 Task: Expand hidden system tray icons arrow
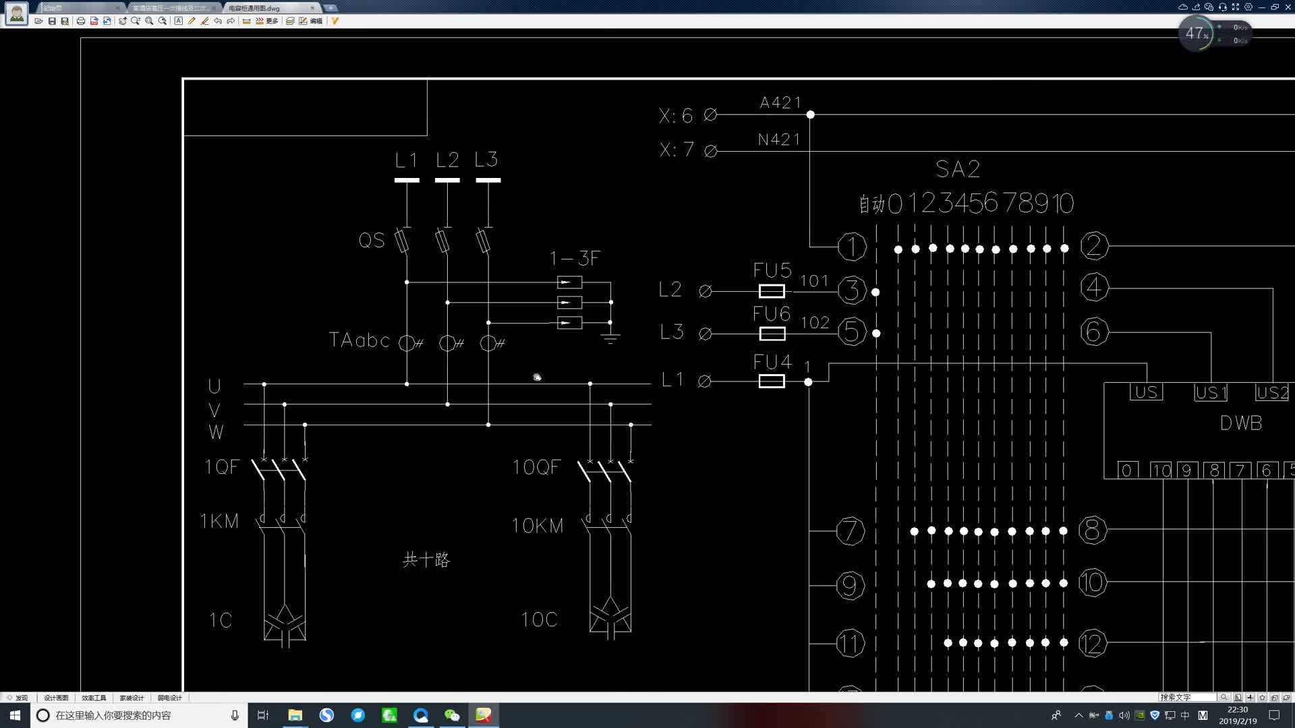pos(1078,715)
